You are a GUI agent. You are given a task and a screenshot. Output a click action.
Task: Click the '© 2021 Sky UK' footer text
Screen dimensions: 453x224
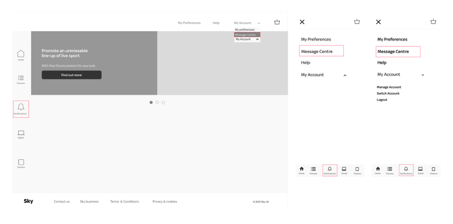pyautogui.click(x=261, y=202)
